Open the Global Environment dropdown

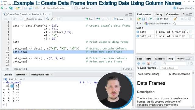pyautogui.click(x=157, y=24)
